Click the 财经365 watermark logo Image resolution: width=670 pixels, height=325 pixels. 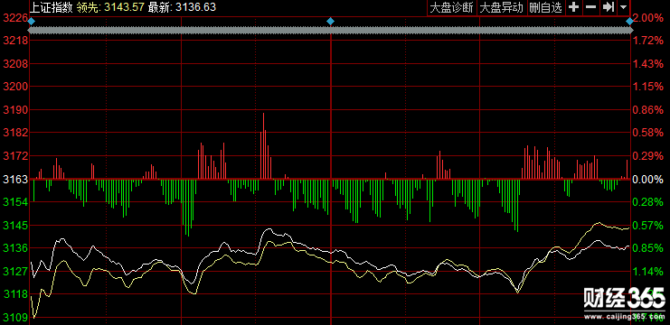tap(625, 297)
